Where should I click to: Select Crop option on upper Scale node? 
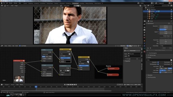[x=50, y=57]
